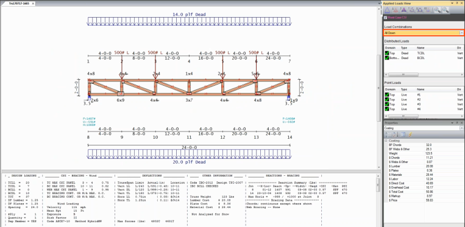Uncheck point load #1 checkbox
This screenshot has width=465, height=227.
(x=387, y=95)
